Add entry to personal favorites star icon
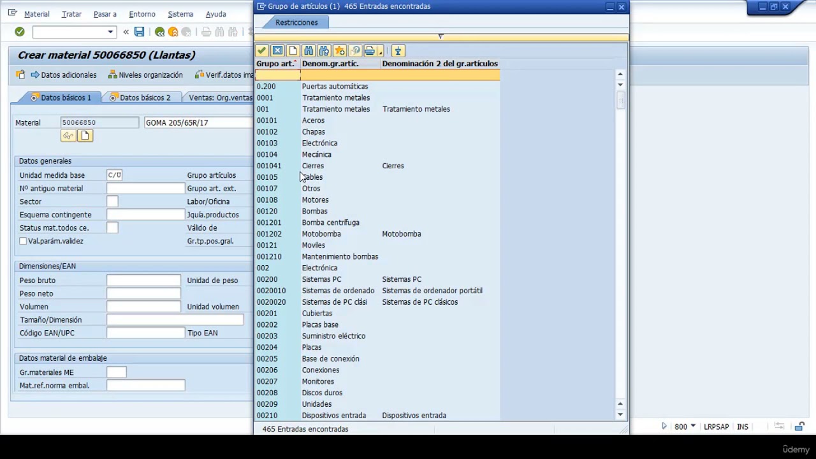The width and height of the screenshot is (816, 459). pos(339,50)
